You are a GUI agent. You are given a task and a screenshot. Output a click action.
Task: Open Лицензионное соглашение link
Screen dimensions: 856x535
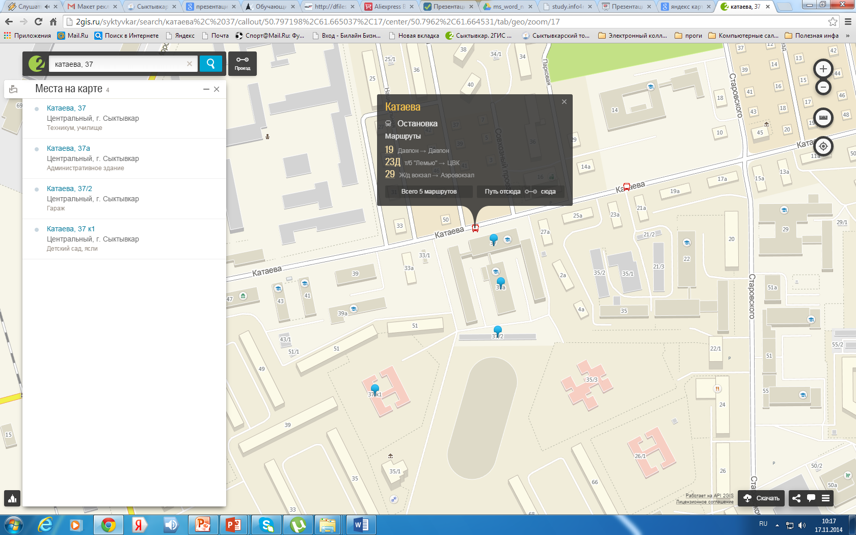(705, 502)
